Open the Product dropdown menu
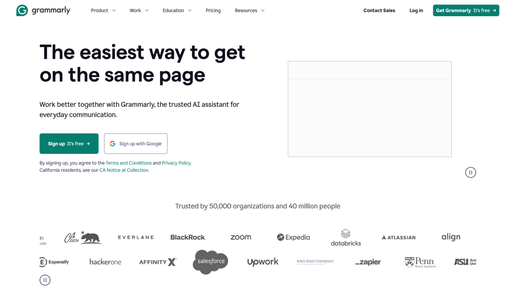The height and width of the screenshot is (291, 513). [103, 10]
